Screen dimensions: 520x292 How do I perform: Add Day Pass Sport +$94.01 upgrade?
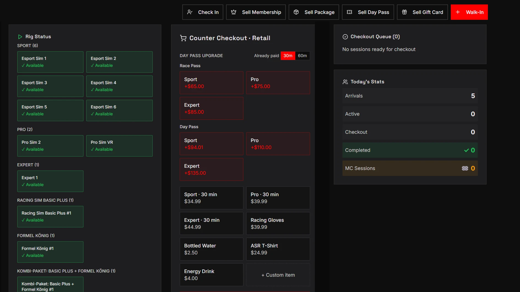(212, 144)
